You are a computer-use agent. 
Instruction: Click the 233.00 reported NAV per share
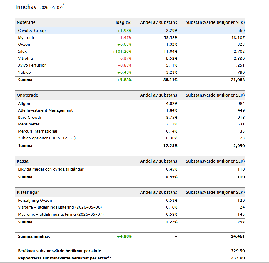(238, 258)
